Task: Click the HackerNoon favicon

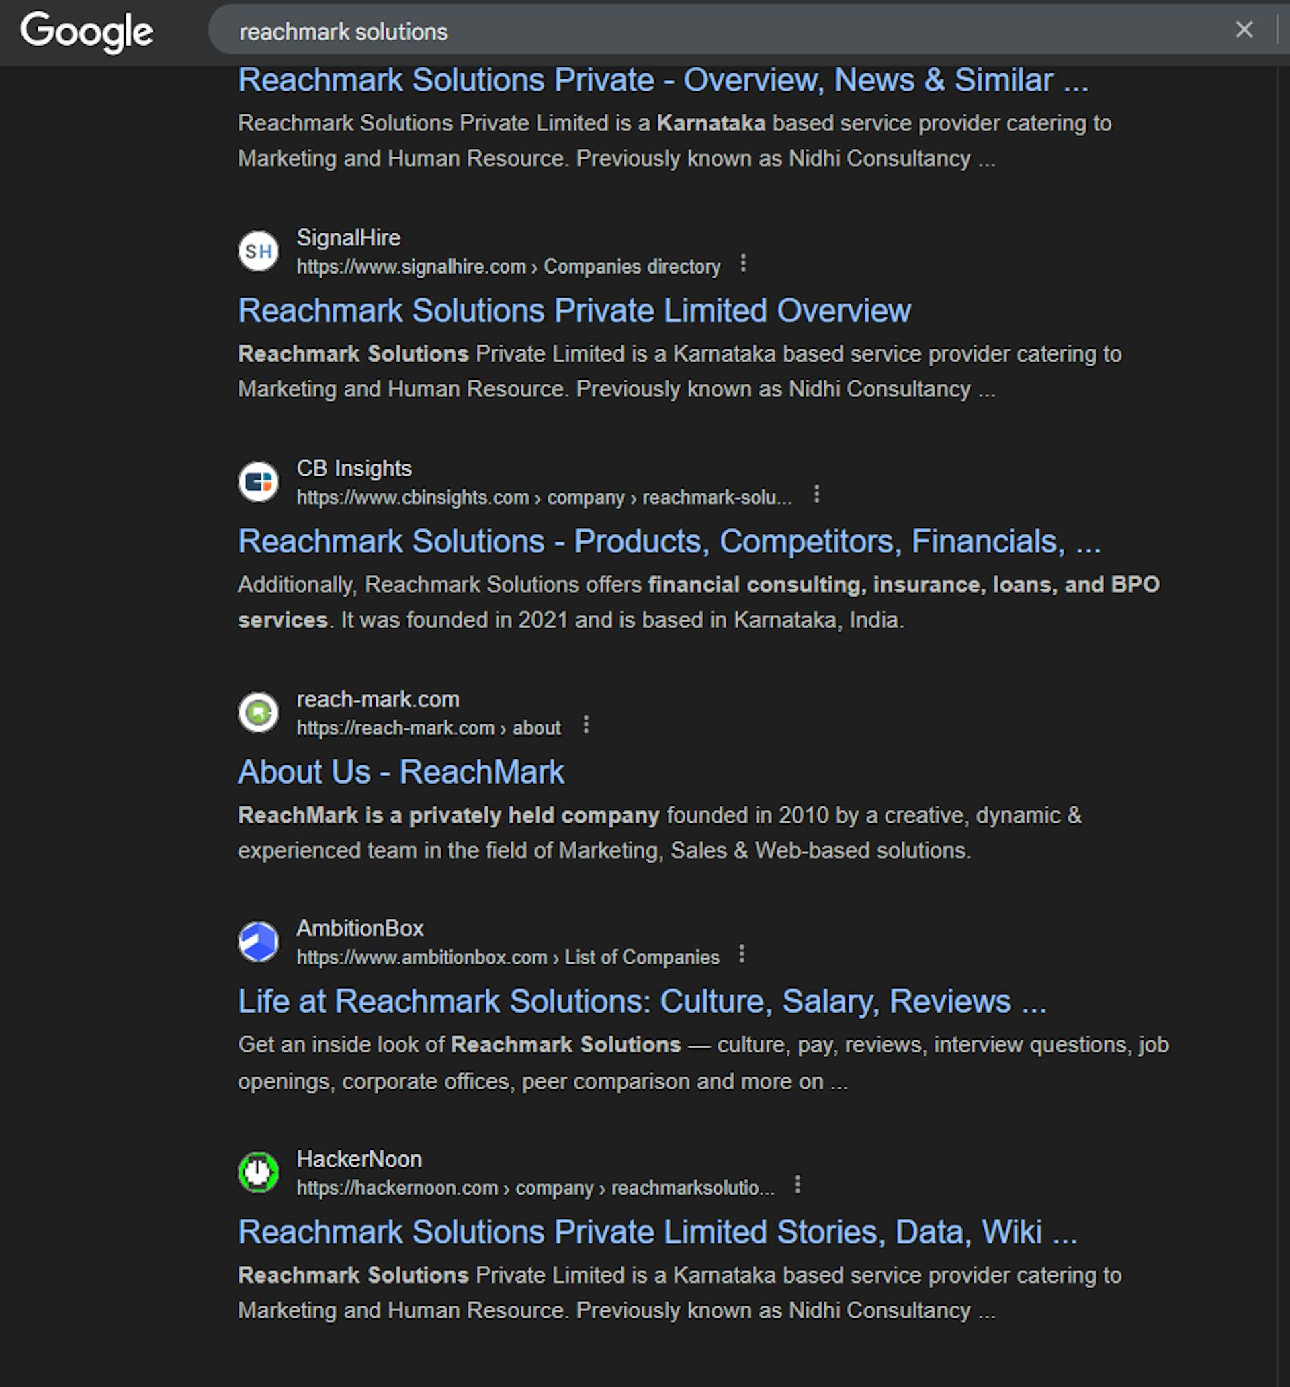Action: click(259, 1173)
